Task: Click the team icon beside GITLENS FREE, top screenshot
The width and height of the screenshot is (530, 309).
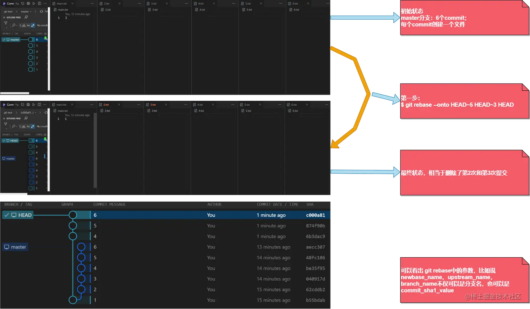Action: coord(26,17)
